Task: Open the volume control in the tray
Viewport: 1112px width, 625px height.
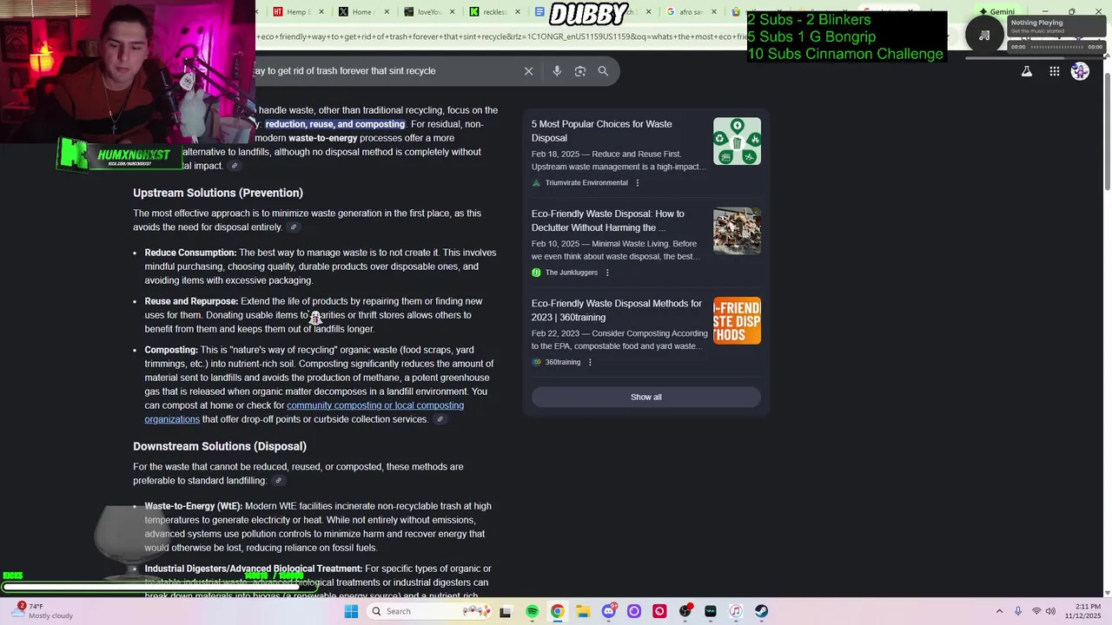Action: [x=1050, y=611]
